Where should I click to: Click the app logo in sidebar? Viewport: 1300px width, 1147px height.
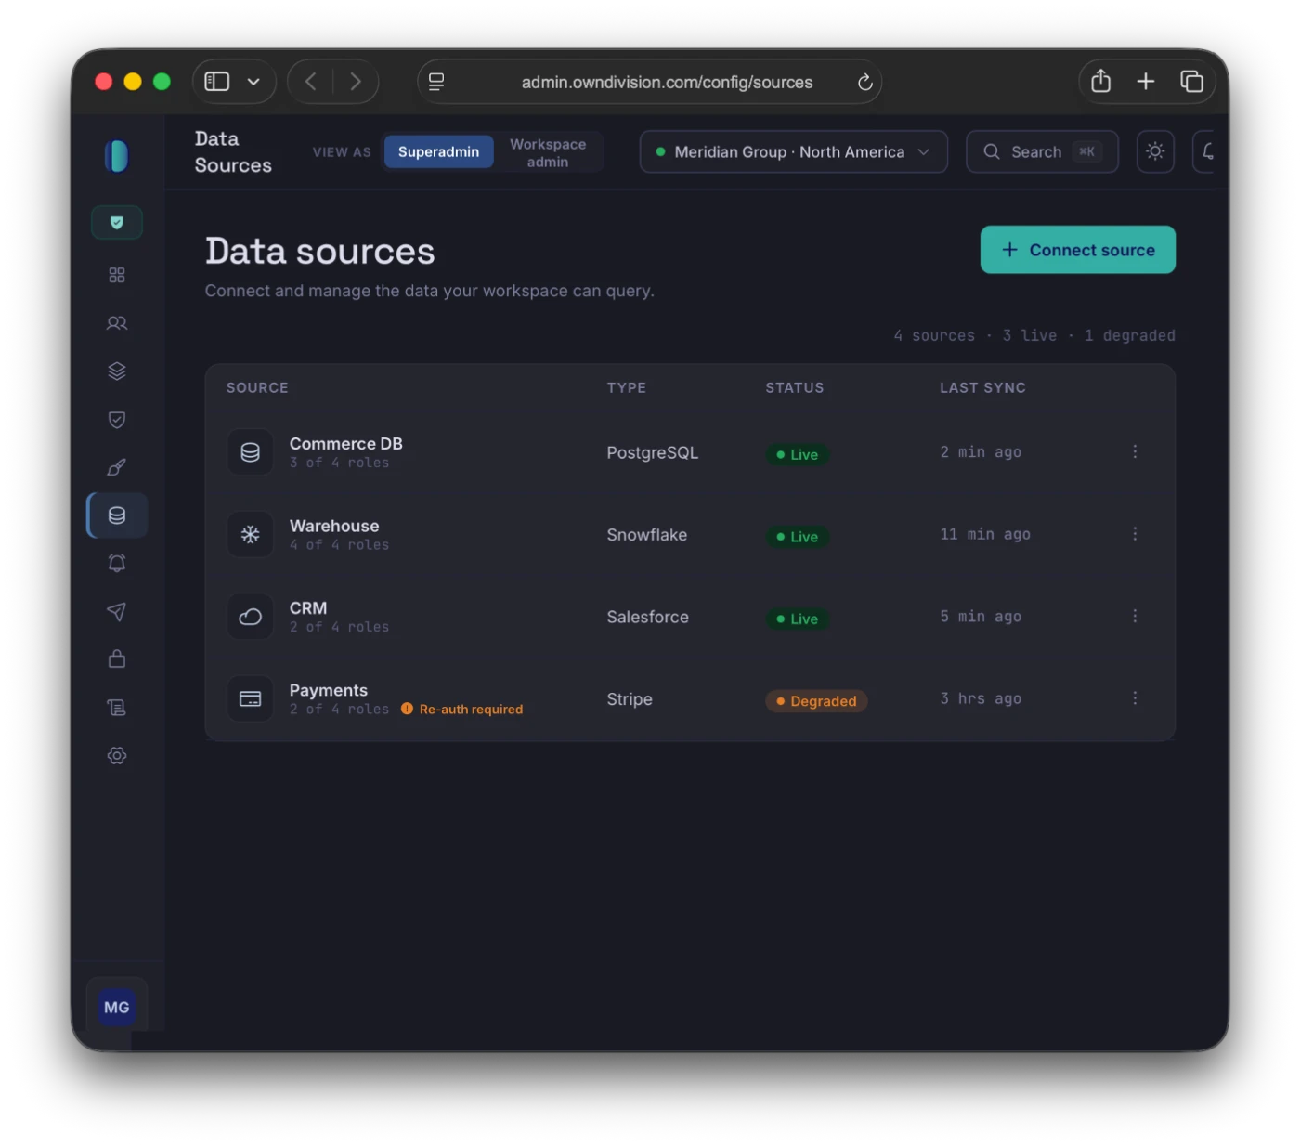pyautogui.click(x=117, y=156)
